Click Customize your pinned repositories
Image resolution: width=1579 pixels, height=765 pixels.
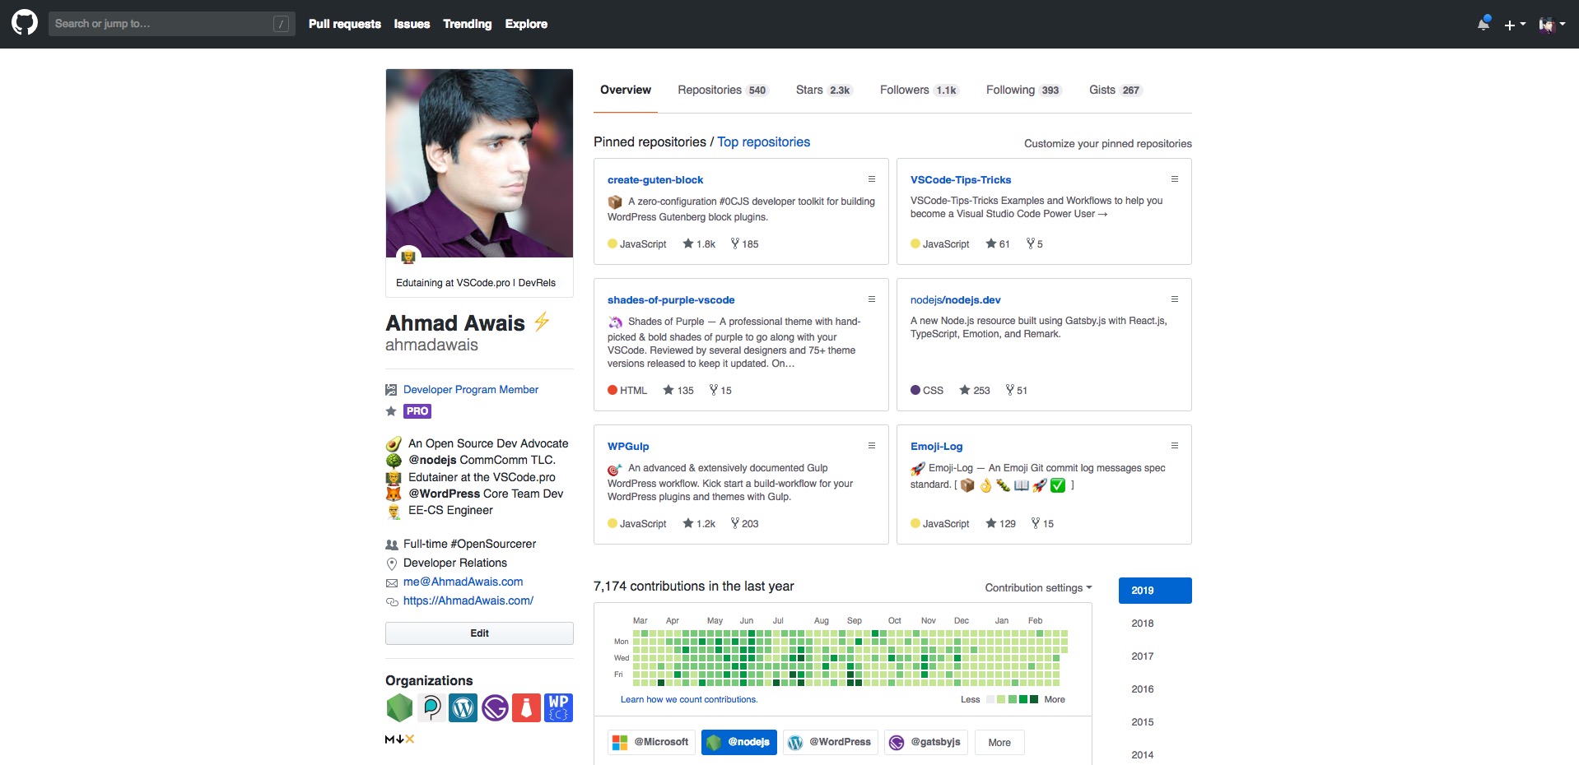(x=1107, y=143)
